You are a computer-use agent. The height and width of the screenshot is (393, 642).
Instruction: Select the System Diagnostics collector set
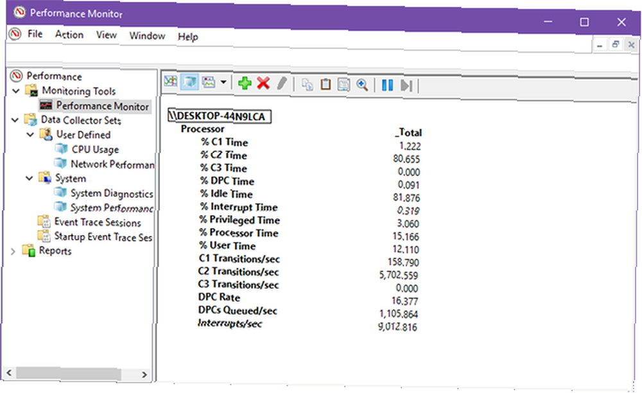click(112, 193)
